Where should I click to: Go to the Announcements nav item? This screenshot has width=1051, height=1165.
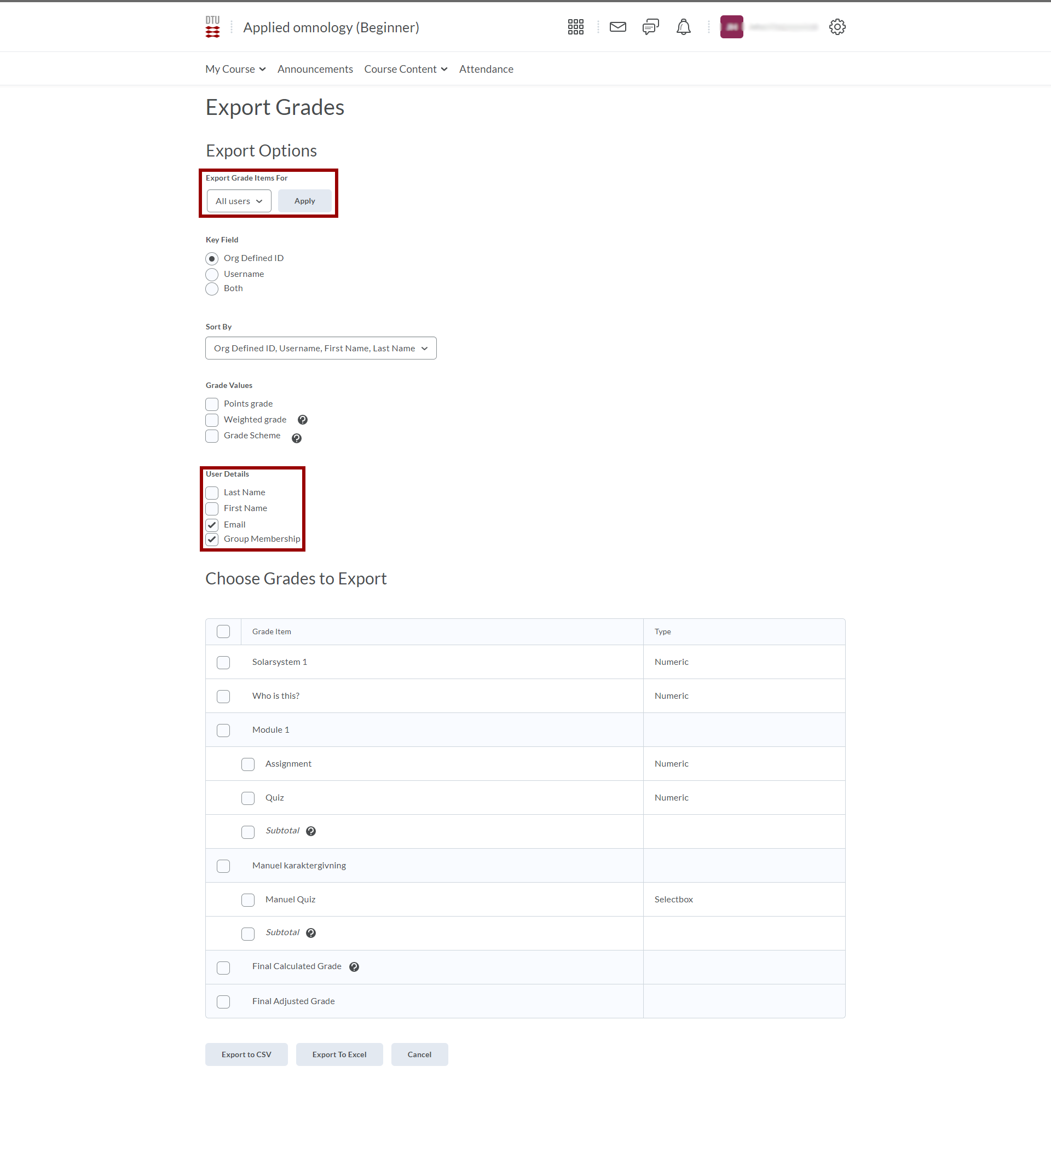[x=315, y=69]
